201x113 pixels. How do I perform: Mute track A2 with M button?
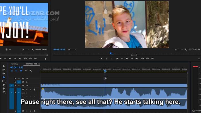(x=27, y=111)
